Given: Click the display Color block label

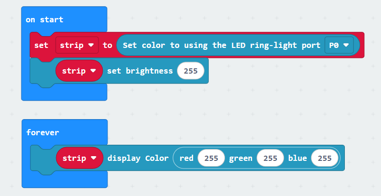Looking at the screenshot, I should [x=138, y=158].
